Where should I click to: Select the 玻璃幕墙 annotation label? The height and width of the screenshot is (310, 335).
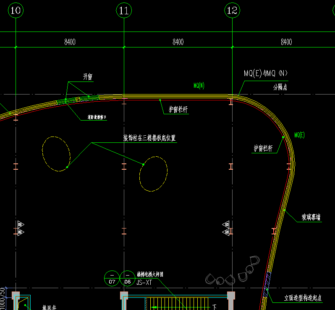(x=311, y=217)
